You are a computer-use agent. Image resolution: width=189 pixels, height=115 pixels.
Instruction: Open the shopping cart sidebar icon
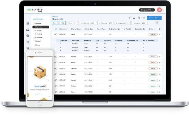click(28, 48)
